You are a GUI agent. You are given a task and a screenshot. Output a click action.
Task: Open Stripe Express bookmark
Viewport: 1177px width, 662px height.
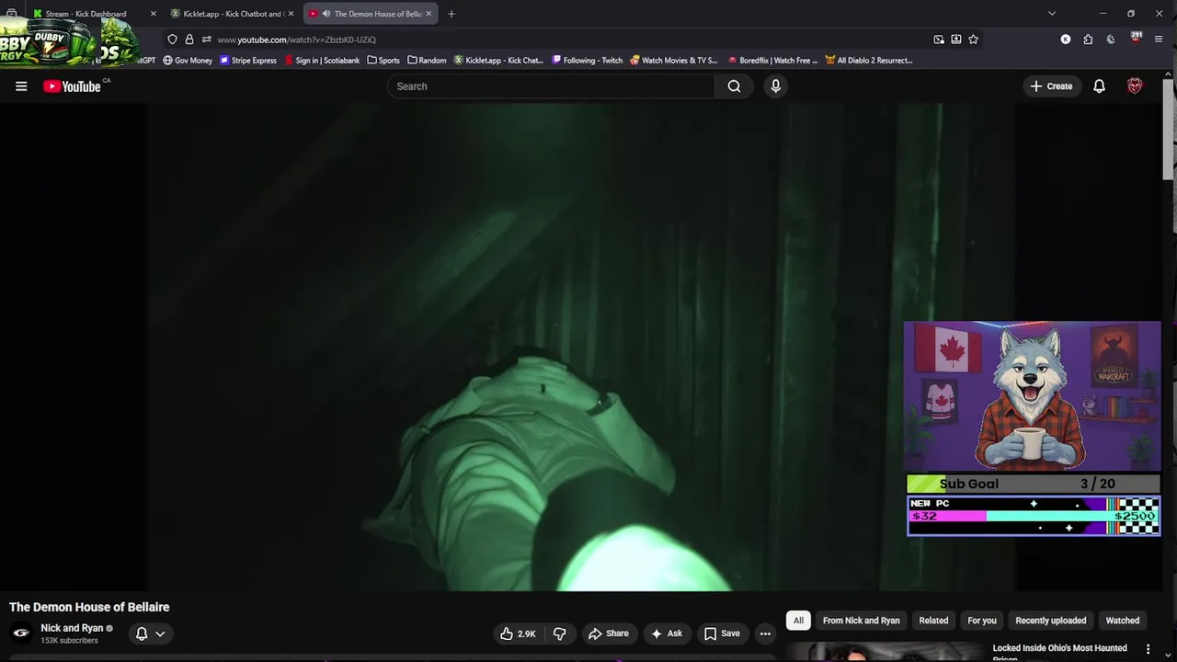[x=248, y=61]
